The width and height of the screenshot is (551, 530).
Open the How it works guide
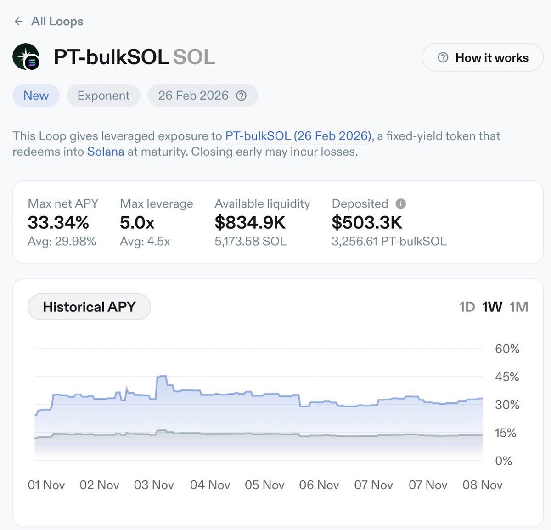coord(483,57)
